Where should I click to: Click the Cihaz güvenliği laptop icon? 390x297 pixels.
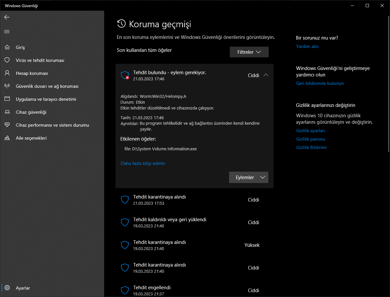tap(7, 112)
